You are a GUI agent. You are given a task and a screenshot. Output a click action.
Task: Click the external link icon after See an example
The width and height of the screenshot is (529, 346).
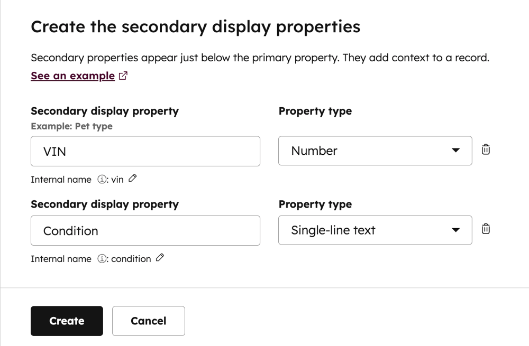[123, 76]
